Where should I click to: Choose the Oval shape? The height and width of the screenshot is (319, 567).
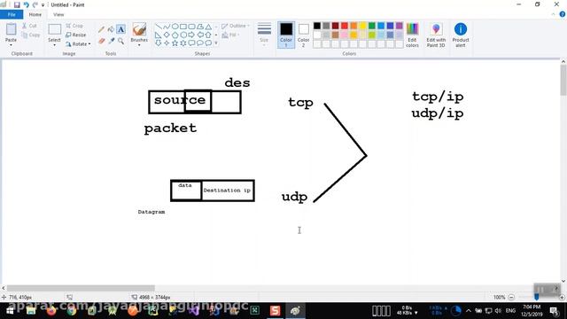[175, 27]
